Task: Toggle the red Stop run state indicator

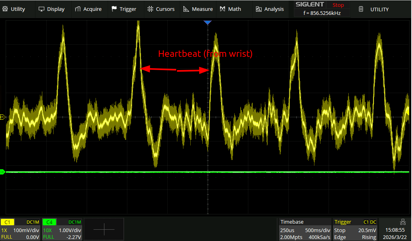Action: 338,5
